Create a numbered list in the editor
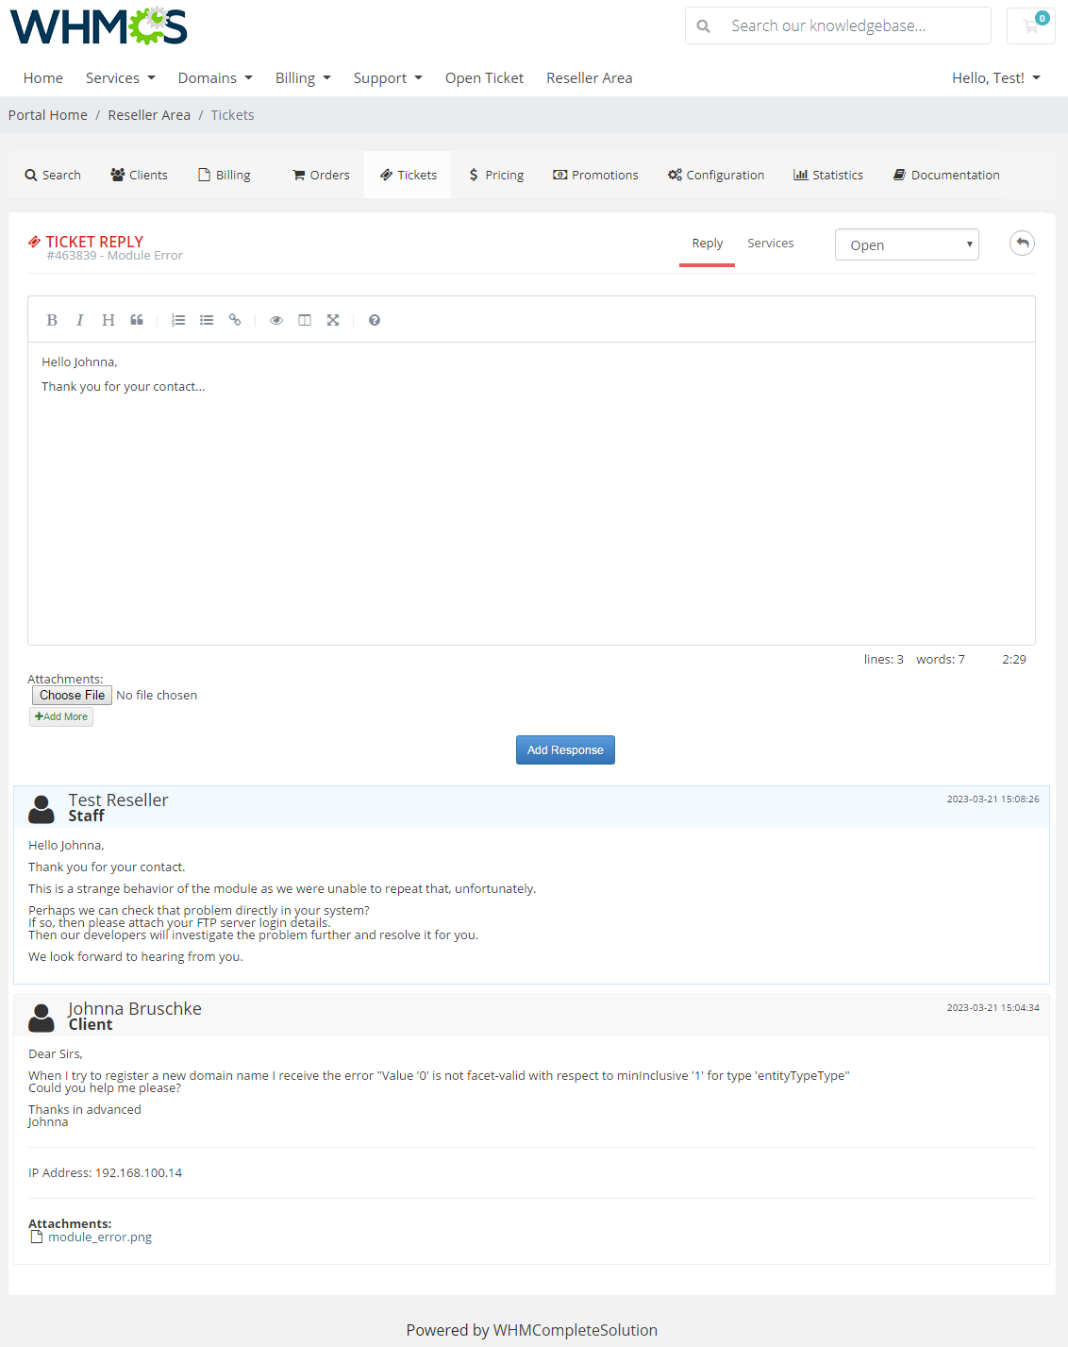Viewport: 1068px width, 1347px height. (178, 320)
